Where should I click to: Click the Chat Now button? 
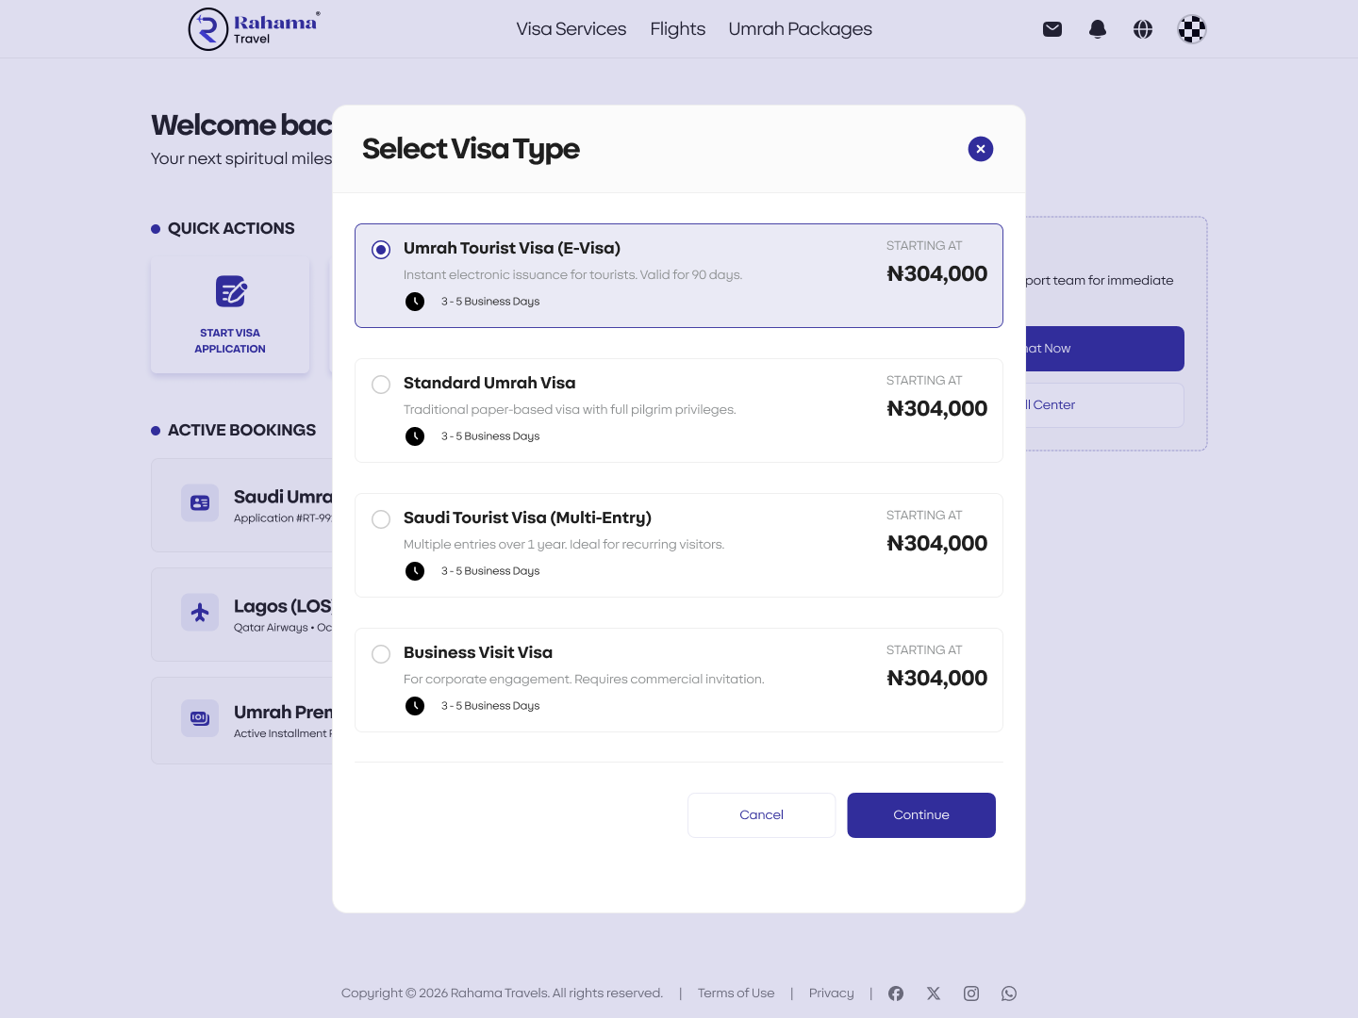point(1104,349)
